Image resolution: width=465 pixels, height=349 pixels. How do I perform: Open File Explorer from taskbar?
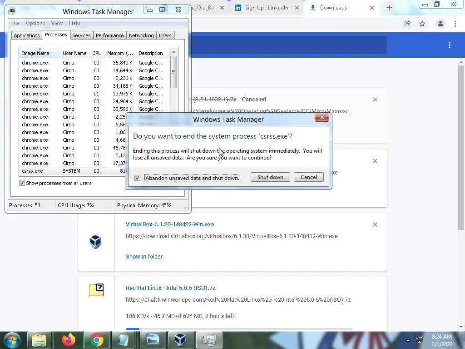(x=39, y=340)
